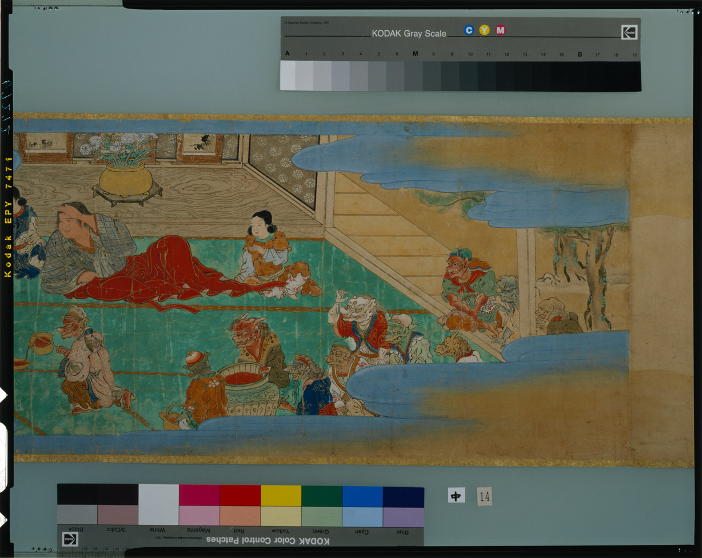Click the small tag numbered 14
This screenshot has height=558, width=702.
point(484,496)
